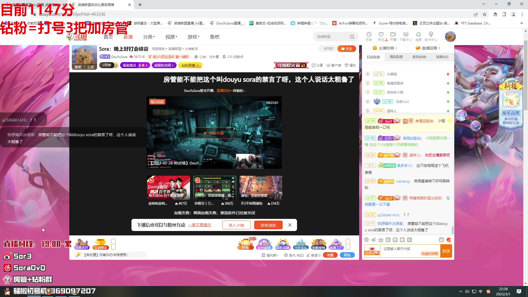Click the 一周不再提示 link
This screenshot has width=528, height=297.
(x=200, y=225)
